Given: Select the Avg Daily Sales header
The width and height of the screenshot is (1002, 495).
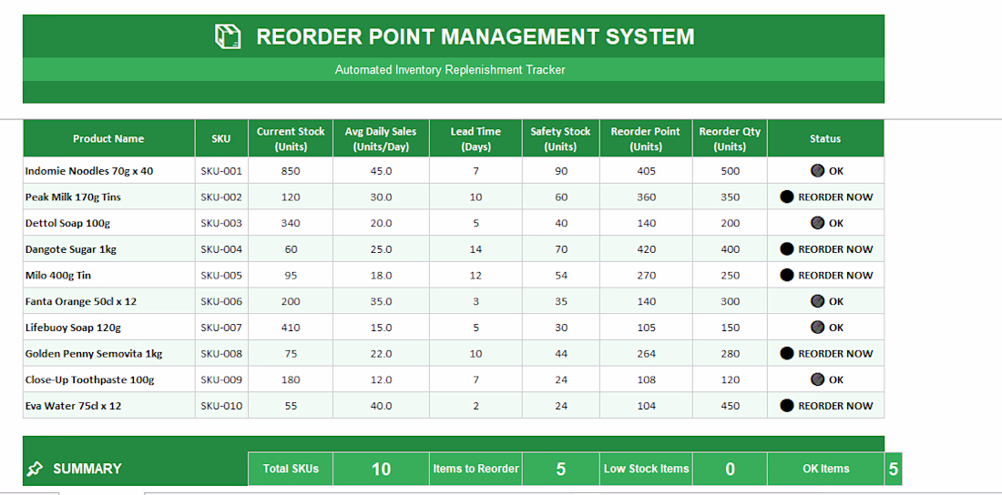Looking at the screenshot, I should (381, 138).
